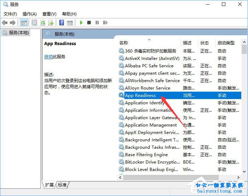Click BDE... description of BitLocker row

pos(189,162)
